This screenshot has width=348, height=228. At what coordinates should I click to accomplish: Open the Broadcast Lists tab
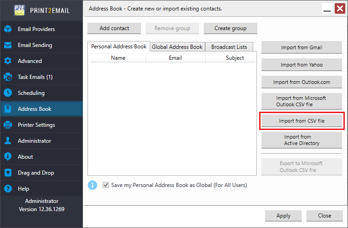point(229,47)
